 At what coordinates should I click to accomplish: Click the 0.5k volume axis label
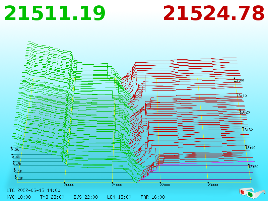pyautogui.click(x=15, y=149)
